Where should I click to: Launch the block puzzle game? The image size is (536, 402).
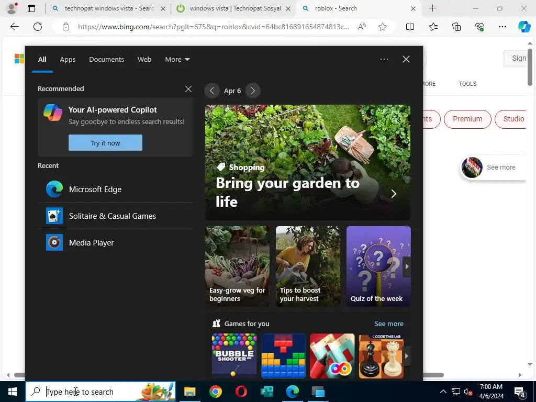coord(283,356)
